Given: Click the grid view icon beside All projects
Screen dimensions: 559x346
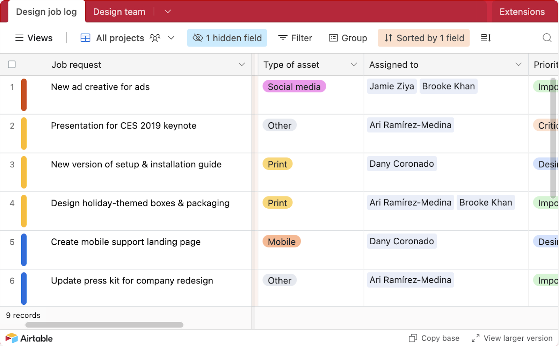Looking at the screenshot, I should click(85, 38).
